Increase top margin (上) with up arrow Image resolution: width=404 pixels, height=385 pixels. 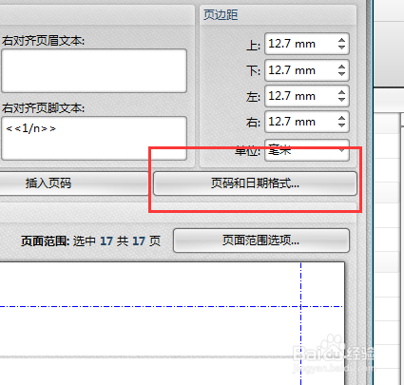(341, 40)
